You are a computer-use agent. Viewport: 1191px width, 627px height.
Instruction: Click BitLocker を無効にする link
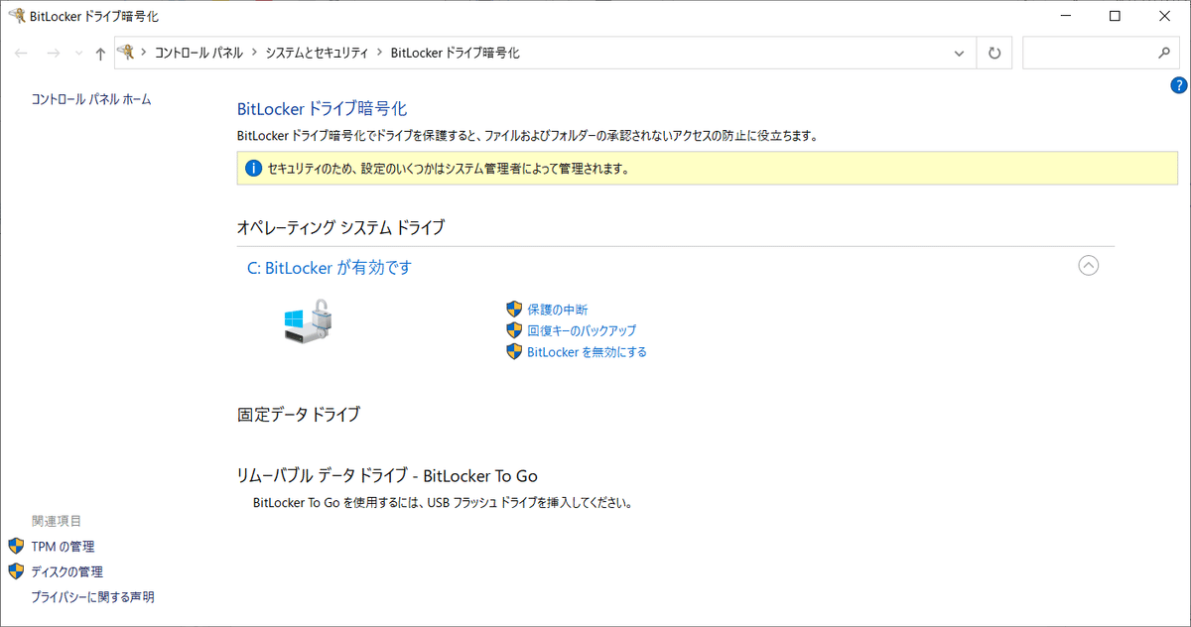coord(588,352)
